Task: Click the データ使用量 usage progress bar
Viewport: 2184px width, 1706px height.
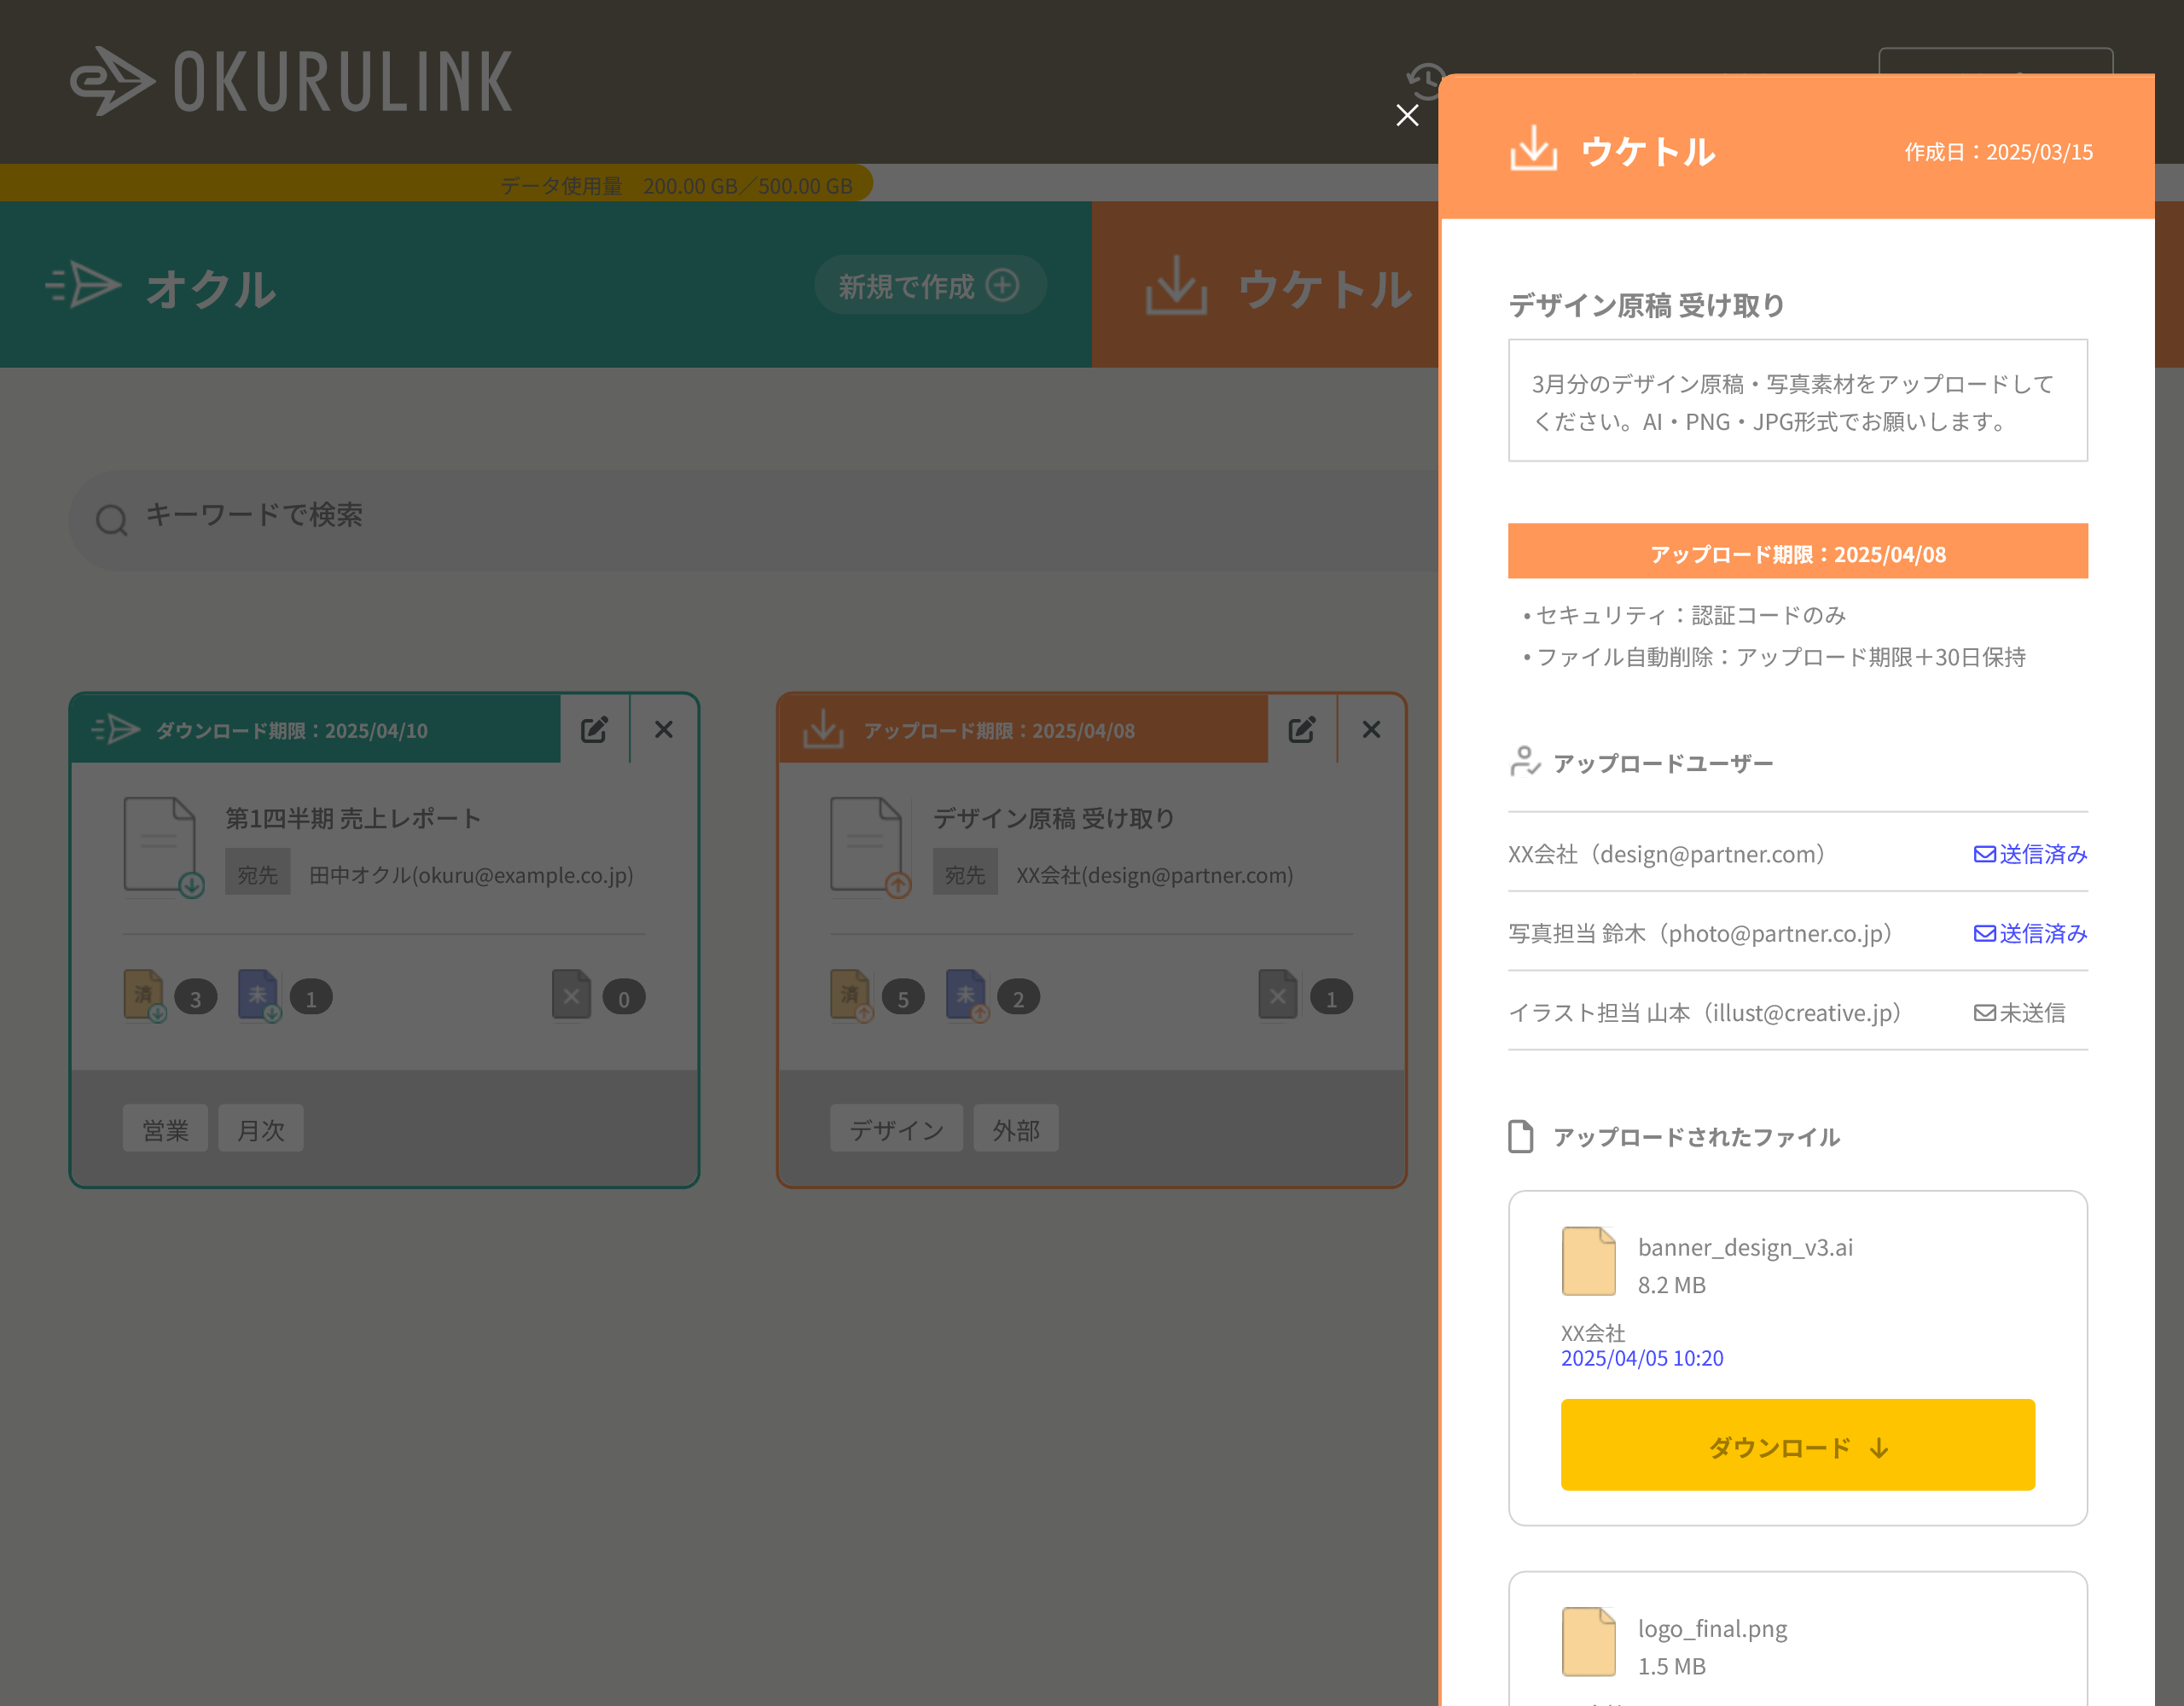Action: pos(436,185)
